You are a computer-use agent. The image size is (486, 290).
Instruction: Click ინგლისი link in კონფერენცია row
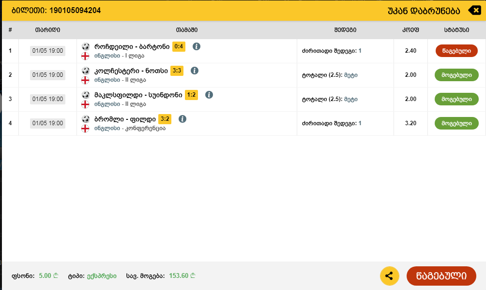(x=107, y=129)
